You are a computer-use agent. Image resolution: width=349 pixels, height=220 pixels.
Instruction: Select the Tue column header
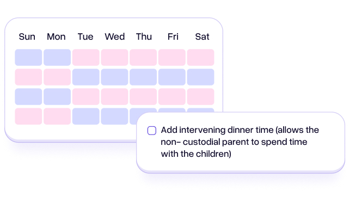85,36
